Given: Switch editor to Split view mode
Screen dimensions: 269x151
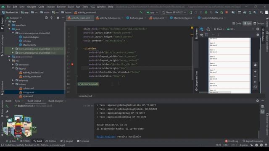Looking at the screenshot, I should click(247, 23).
